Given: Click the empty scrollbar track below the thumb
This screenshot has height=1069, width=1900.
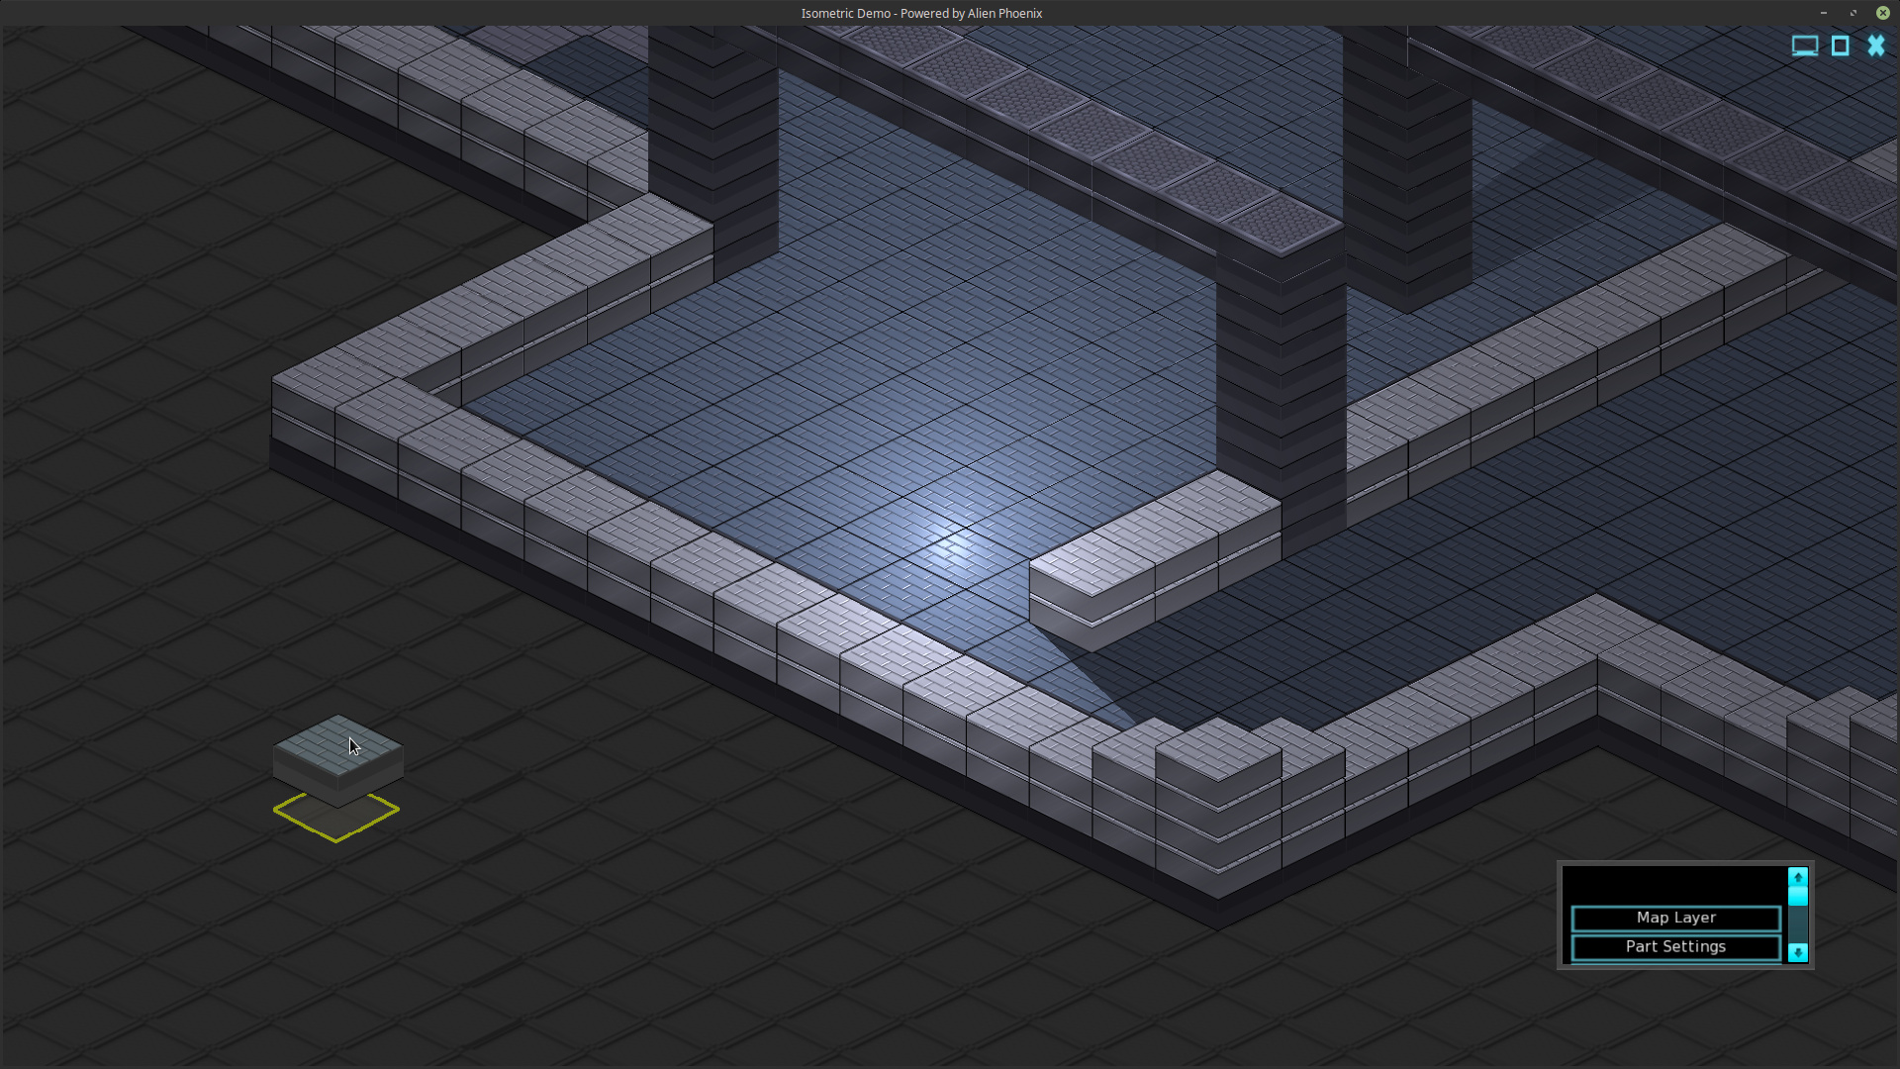Looking at the screenshot, I should coord(1797,924).
